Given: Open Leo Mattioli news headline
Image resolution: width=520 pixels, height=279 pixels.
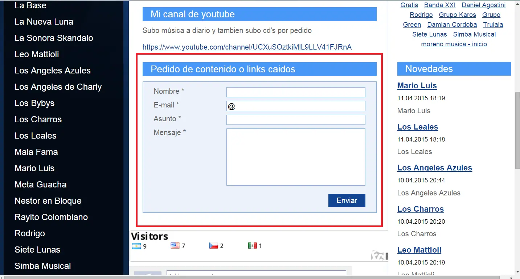Looking at the screenshot, I should [419, 250].
